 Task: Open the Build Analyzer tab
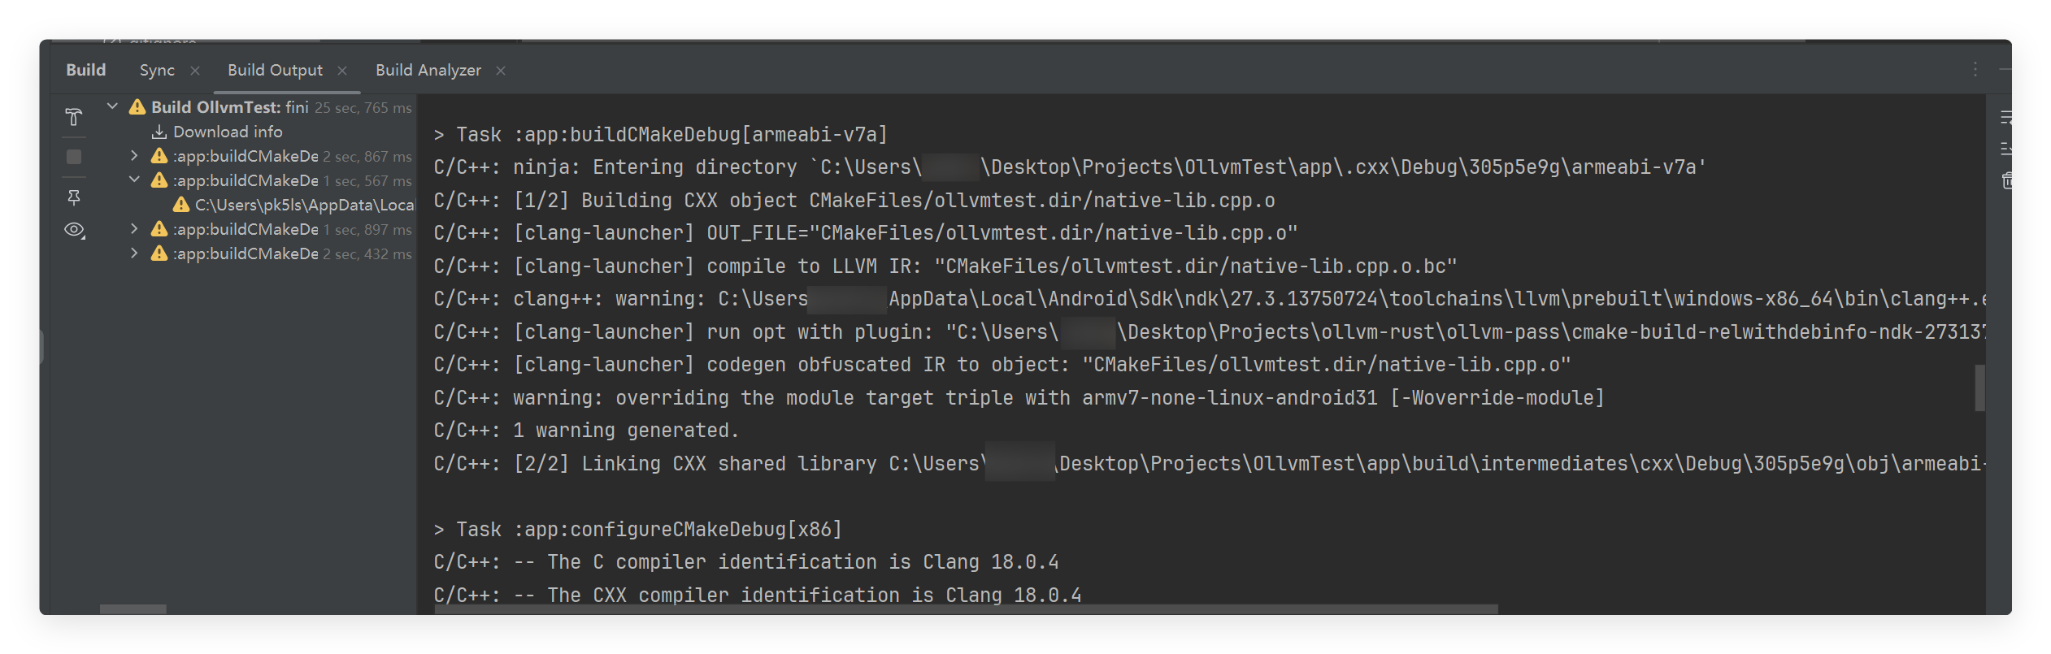[428, 71]
